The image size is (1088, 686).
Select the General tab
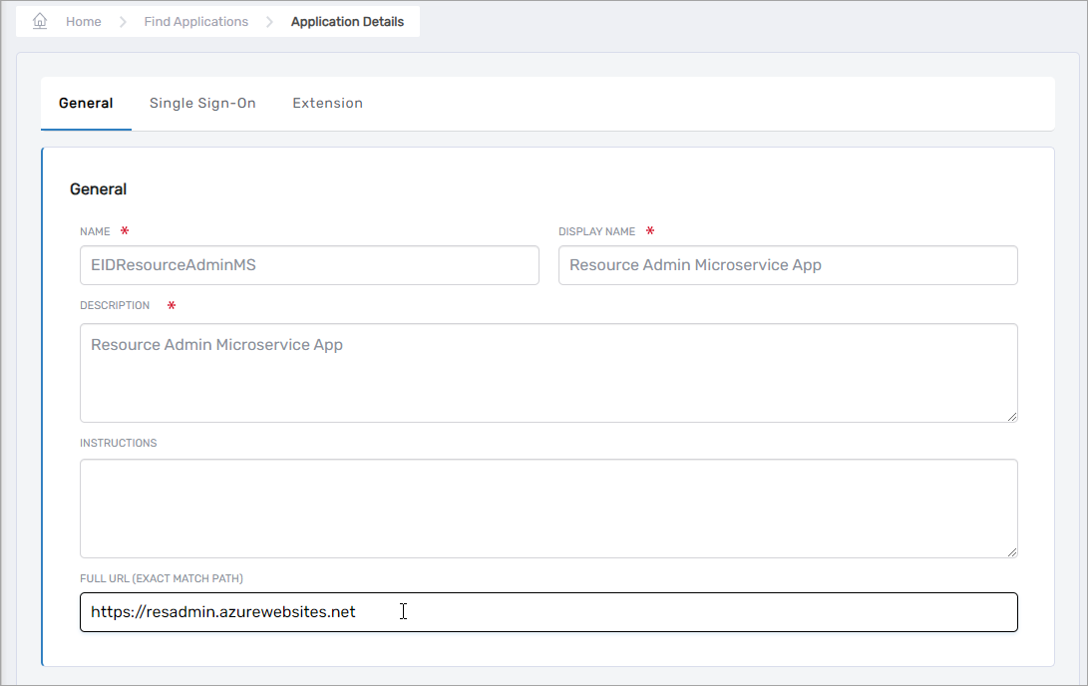click(x=86, y=103)
